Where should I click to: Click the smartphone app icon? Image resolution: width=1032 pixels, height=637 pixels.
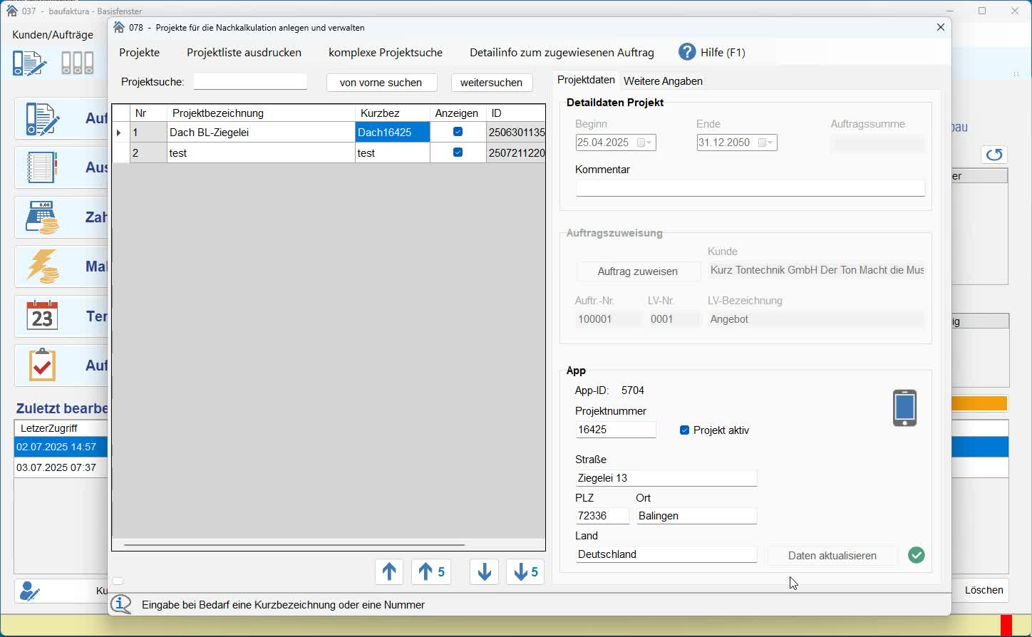point(904,408)
